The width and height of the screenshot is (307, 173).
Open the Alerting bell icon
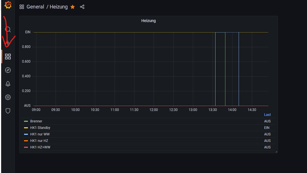(x=8, y=84)
